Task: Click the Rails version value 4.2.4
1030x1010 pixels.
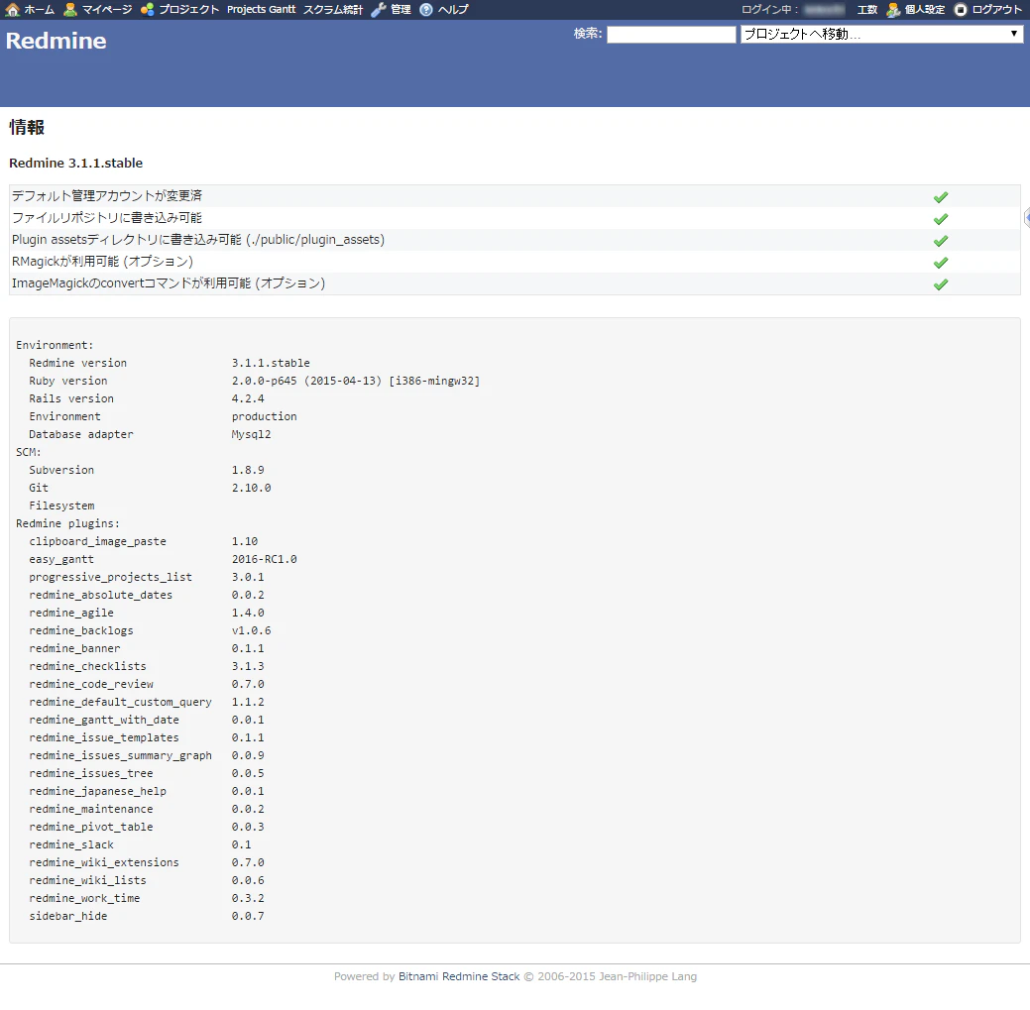Action: point(248,398)
